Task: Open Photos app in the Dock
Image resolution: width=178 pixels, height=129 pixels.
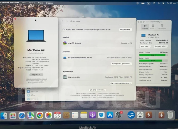Action: coord(49,115)
